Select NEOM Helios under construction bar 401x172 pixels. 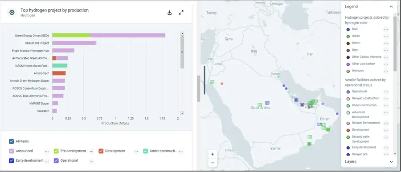click(60, 66)
